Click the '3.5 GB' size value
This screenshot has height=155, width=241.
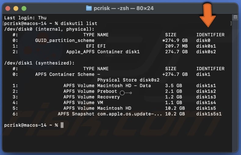174,86
